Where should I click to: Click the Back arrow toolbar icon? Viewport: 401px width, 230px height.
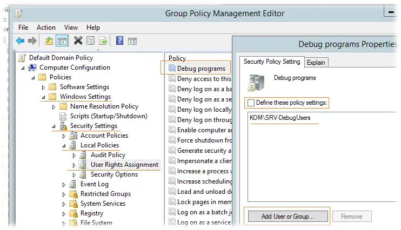tap(20, 40)
